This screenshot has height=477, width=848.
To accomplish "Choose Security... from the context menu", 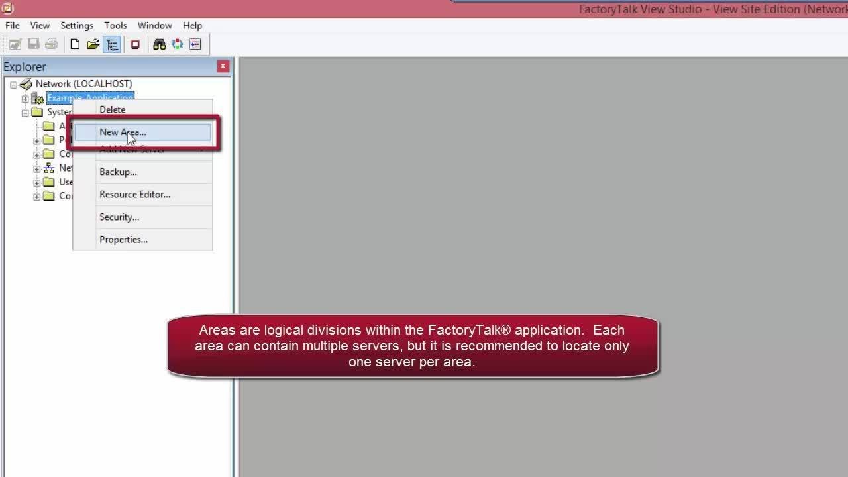I will tap(142, 217).
